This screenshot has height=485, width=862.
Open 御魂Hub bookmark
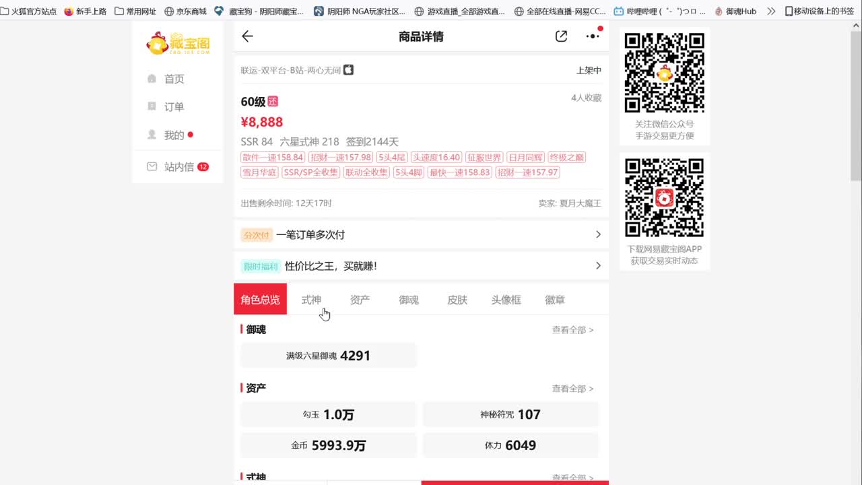(x=735, y=11)
